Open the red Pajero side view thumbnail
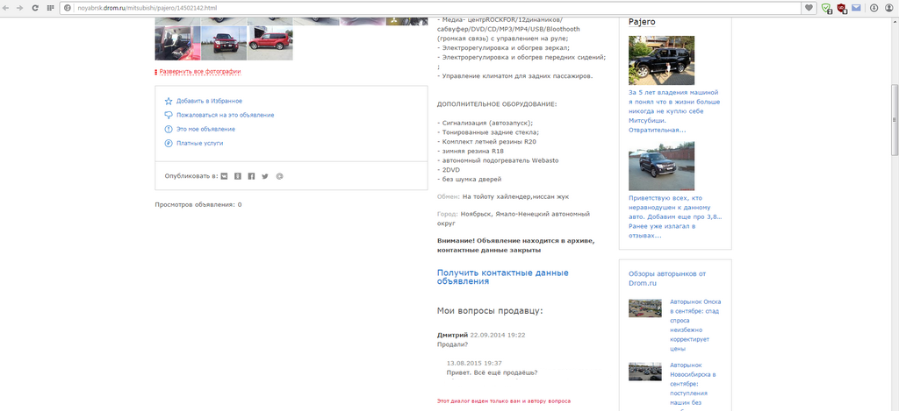This screenshot has height=411, width=899. pos(270,43)
